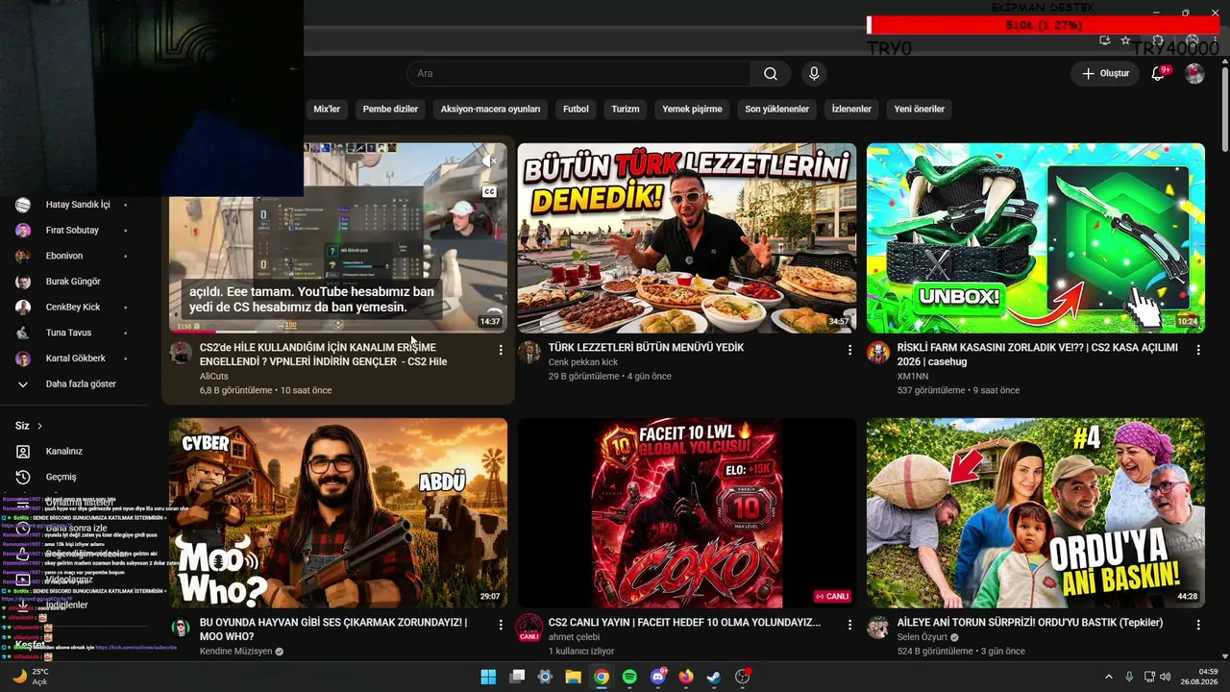
Task: Expand the Siz section chevron
Action: [x=39, y=426]
